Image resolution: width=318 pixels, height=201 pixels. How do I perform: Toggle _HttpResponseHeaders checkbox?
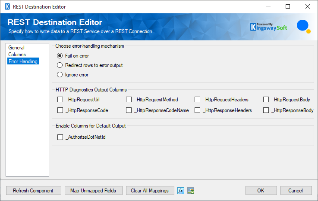click(x=197, y=110)
